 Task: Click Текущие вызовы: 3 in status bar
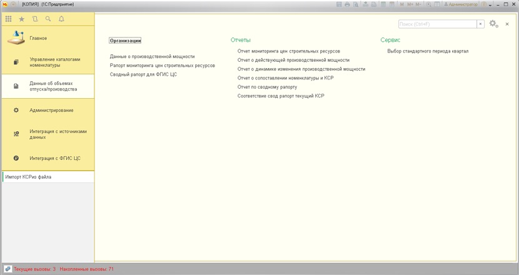pyautogui.click(x=34, y=269)
